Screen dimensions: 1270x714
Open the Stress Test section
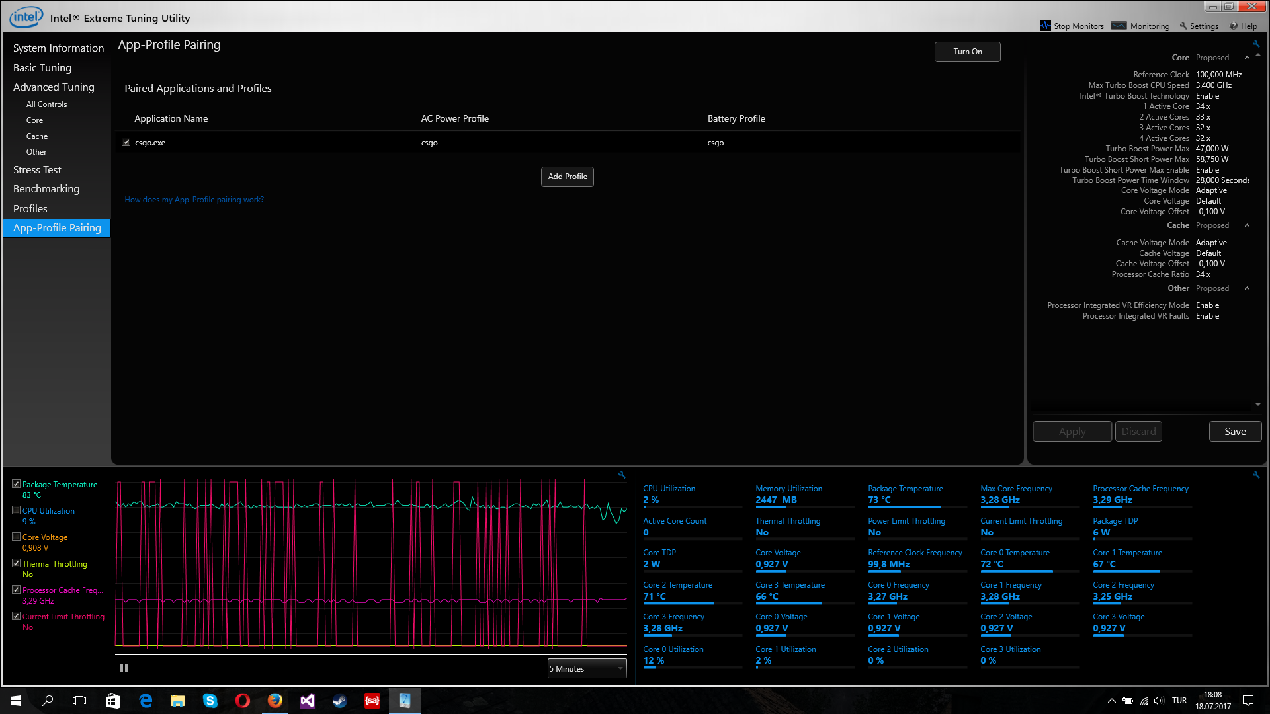[x=37, y=170]
